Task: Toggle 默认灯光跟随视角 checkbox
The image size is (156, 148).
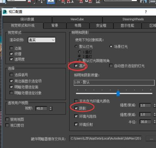Action: point(80,61)
